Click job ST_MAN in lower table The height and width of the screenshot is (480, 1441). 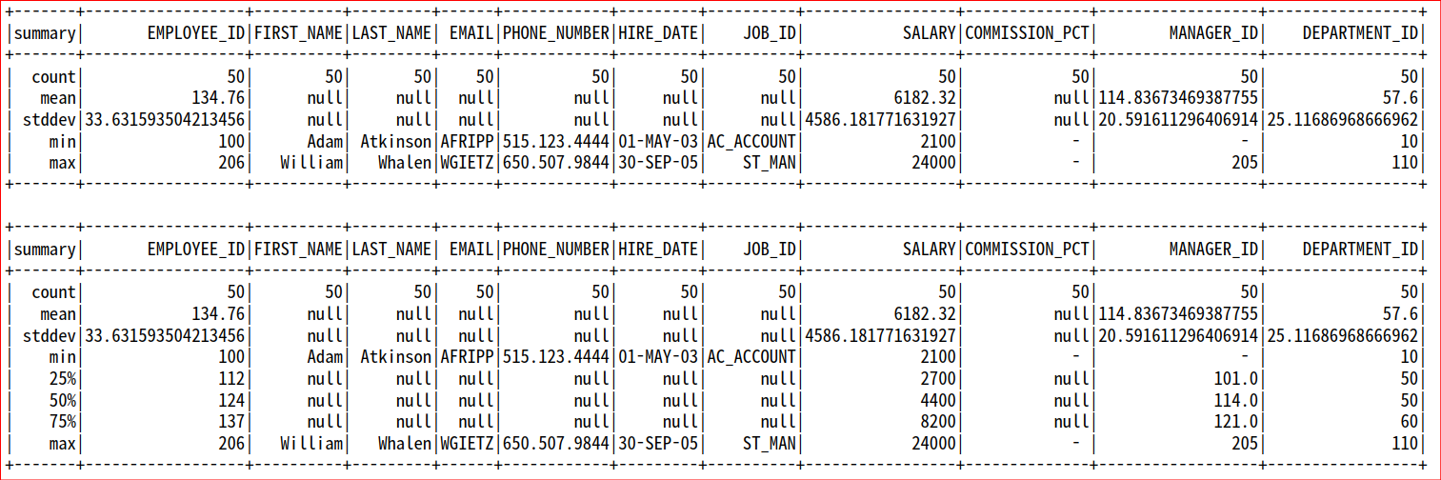(770, 444)
